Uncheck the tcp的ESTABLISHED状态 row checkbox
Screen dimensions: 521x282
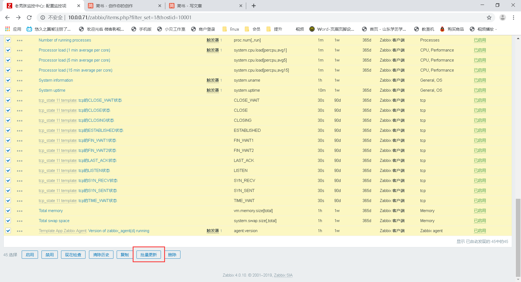click(8, 130)
